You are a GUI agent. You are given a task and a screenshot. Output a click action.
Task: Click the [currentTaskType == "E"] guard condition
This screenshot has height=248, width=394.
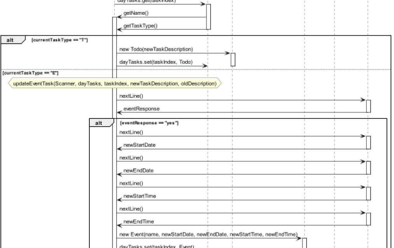(x=30, y=73)
